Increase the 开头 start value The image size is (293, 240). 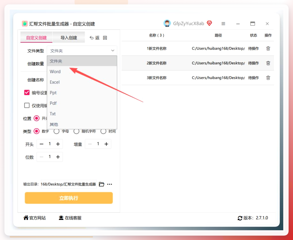tap(58, 144)
